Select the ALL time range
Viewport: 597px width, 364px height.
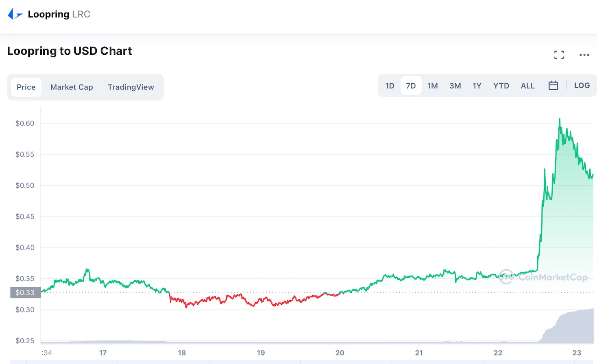[x=527, y=86]
